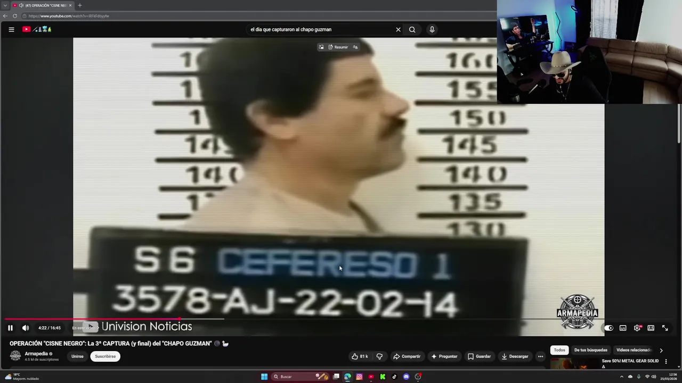Click the Resumir button over the video
The height and width of the screenshot is (383, 682).
(x=338, y=47)
